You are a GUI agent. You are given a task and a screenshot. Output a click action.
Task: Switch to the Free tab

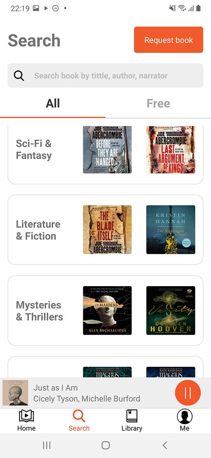coord(158,103)
